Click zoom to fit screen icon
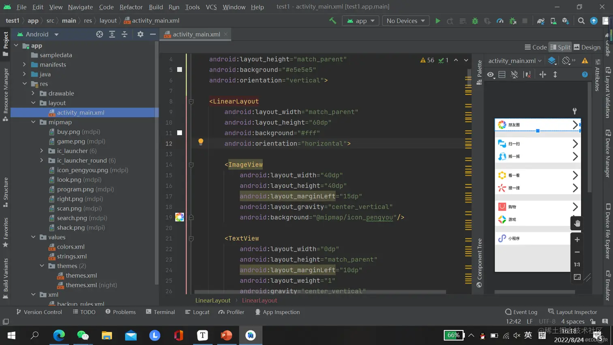 click(x=577, y=277)
